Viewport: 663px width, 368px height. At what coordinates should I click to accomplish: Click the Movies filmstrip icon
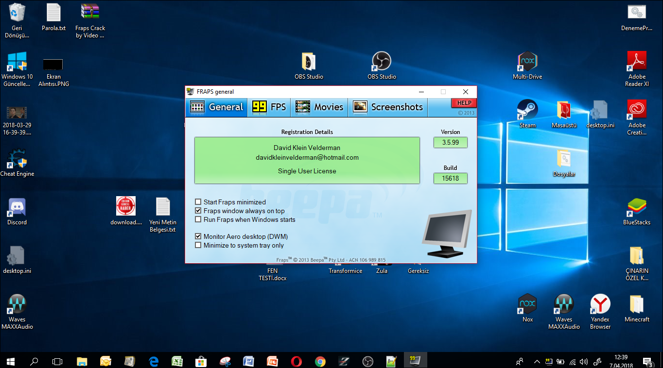pyautogui.click(x=302, y=107)
